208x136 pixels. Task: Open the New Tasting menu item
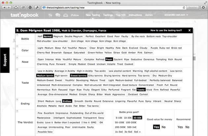point(93,15)
